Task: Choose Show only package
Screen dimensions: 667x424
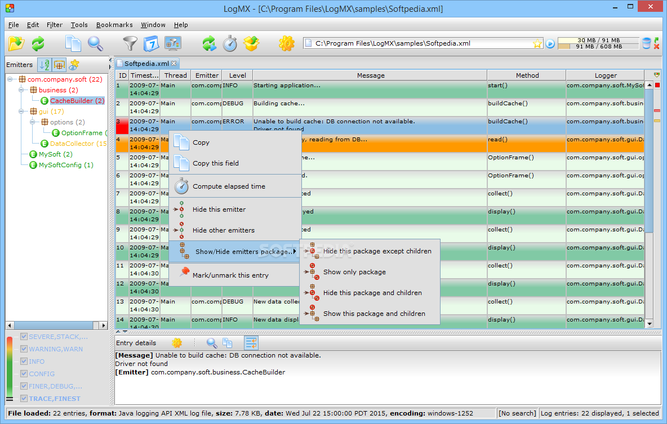Action: (x=370, y=272)
